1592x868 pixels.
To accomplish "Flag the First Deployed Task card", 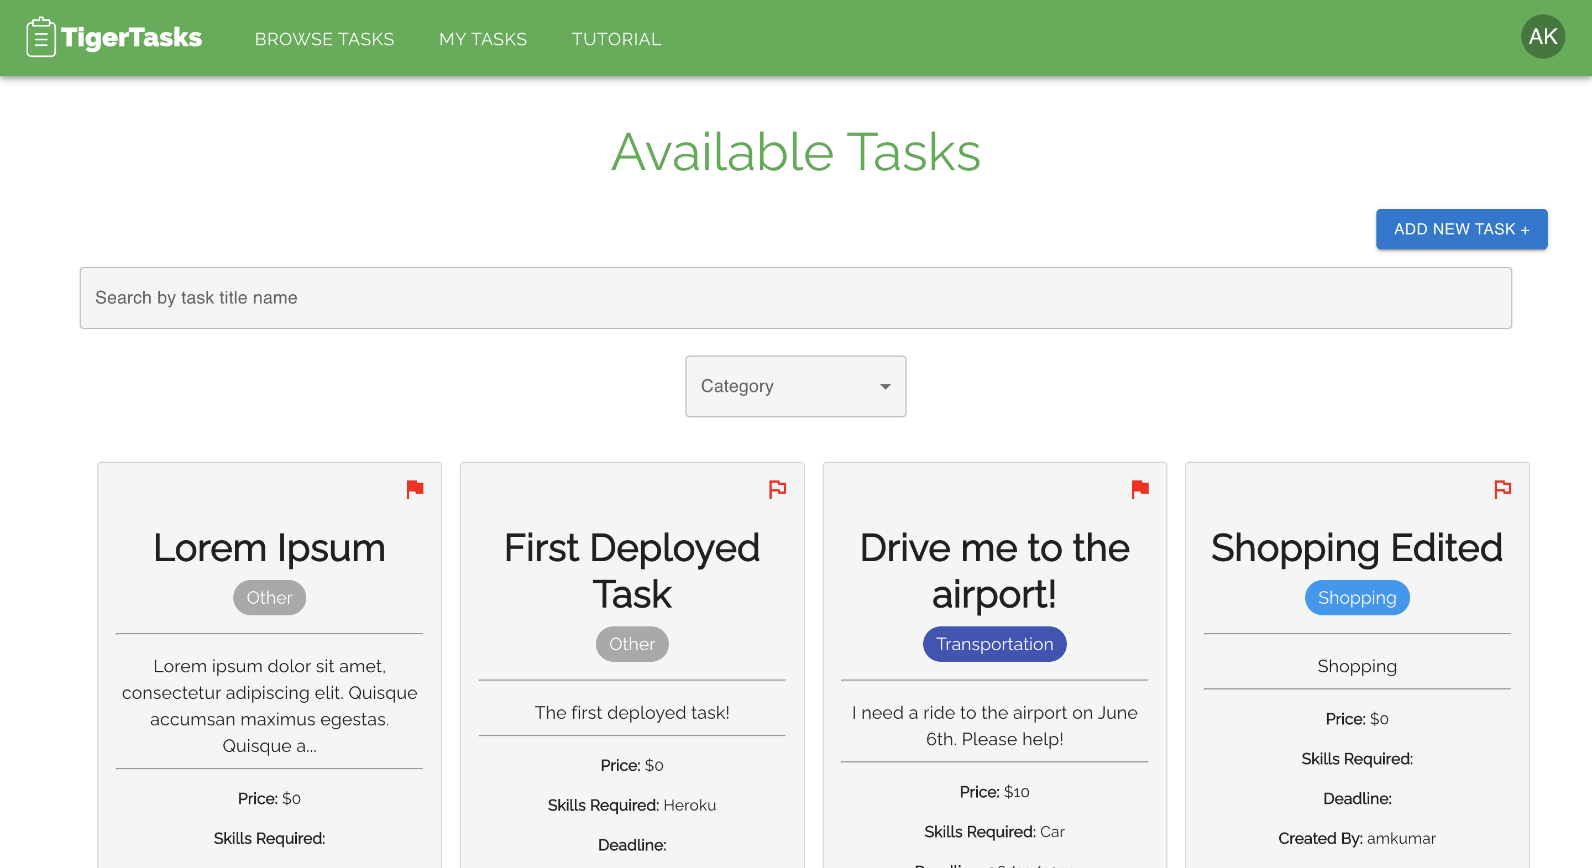I will click(777, 489).
